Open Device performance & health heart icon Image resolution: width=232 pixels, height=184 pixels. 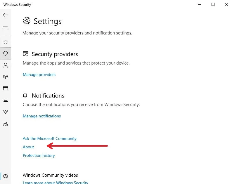pos(5,112)
